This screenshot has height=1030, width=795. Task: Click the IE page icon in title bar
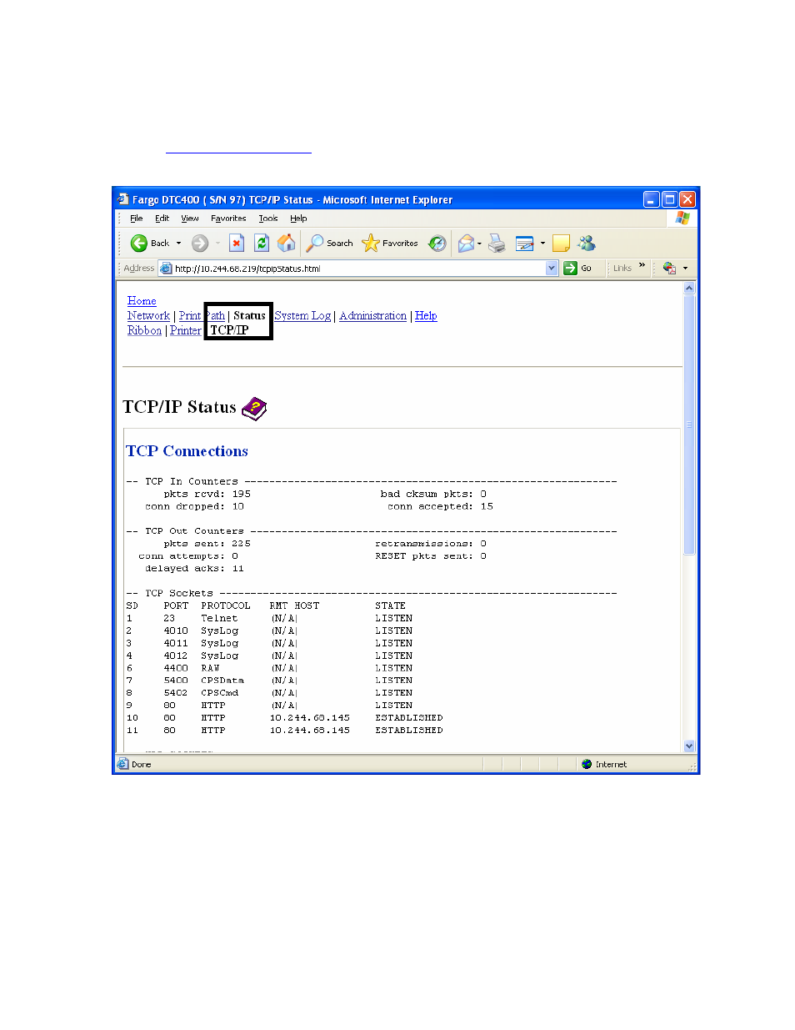[123, 199]
